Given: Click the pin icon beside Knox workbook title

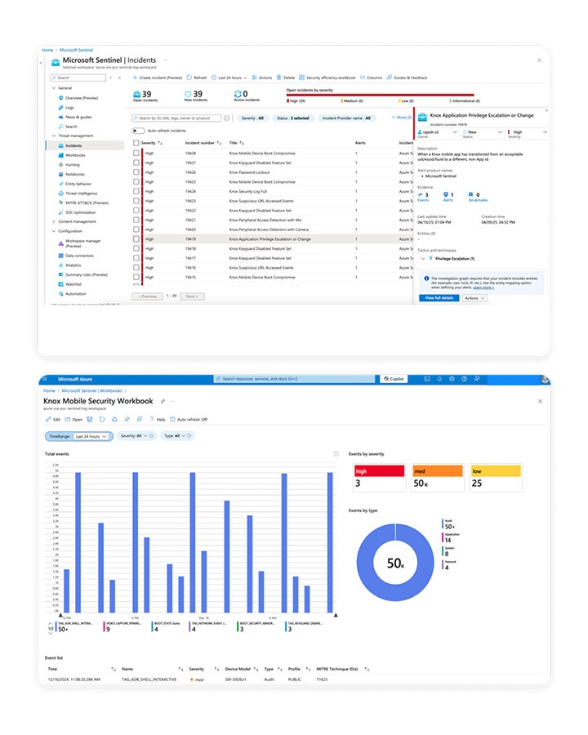Looking at the screenshot, I should coord(163,401).
